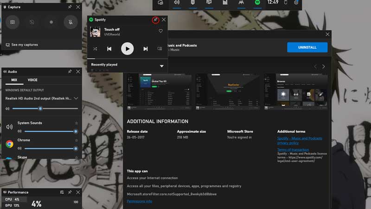The image size is (371, 209).
Task: Favourite Chrome with star icon
Action: 77,140
